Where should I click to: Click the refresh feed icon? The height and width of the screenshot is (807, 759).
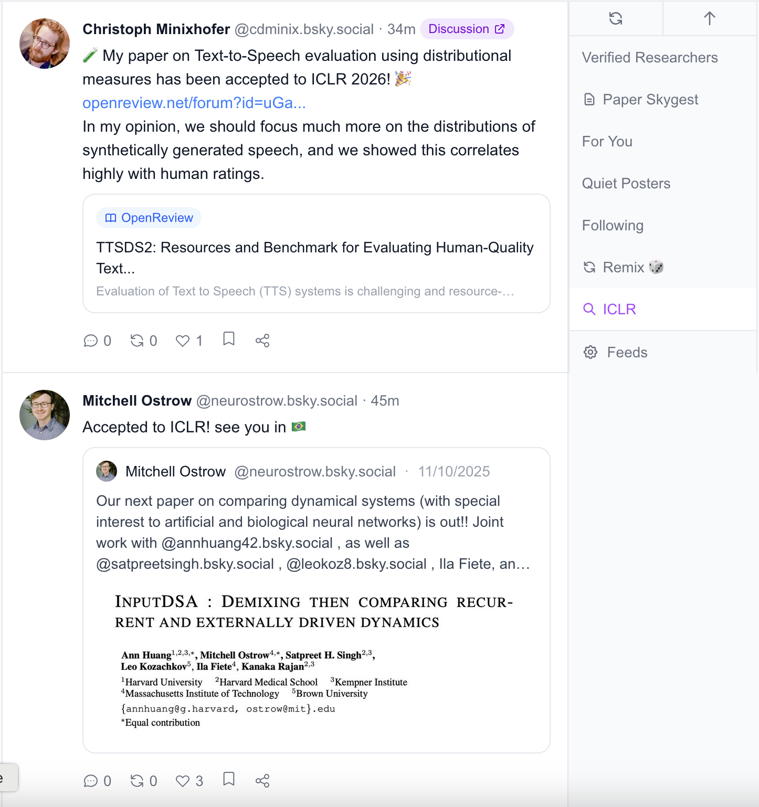[616, 19]
